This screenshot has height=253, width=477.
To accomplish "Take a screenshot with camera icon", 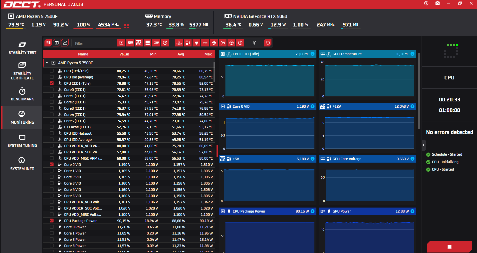I will click(x=438, y=3).
